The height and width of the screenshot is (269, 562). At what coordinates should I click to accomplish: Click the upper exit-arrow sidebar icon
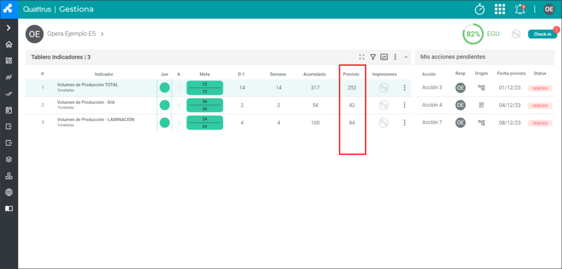pos(9,126)
